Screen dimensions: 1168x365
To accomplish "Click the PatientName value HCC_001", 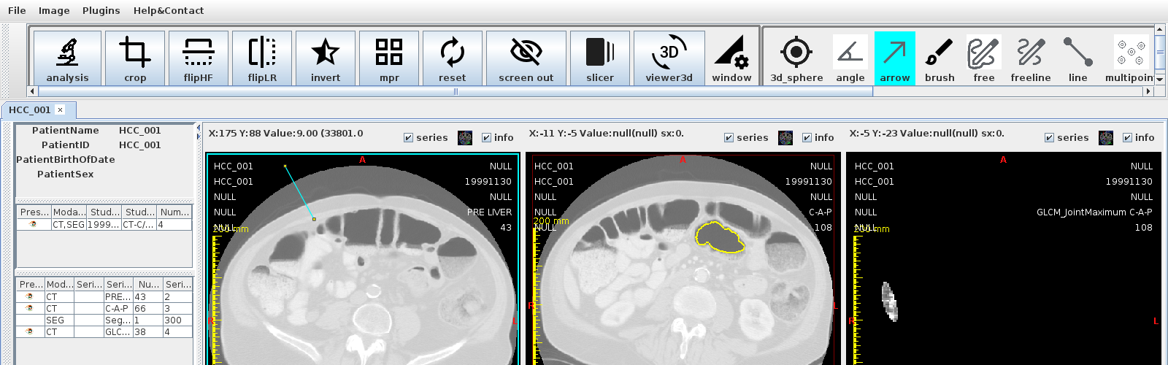I will (x=139, y=131).
